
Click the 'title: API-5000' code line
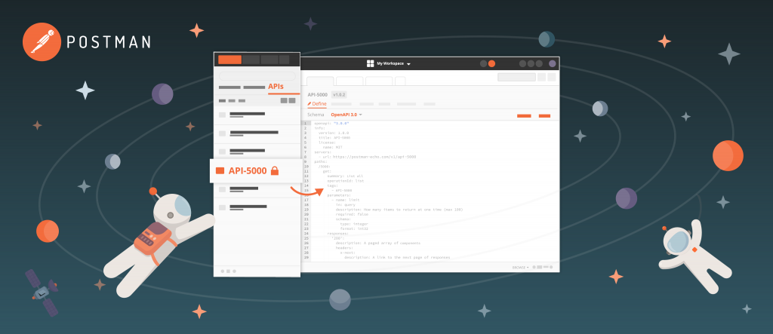tap(334, 138)
